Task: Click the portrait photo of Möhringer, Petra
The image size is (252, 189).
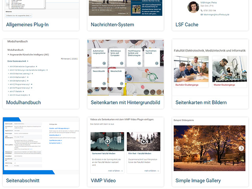Action: tap(193, 7)
